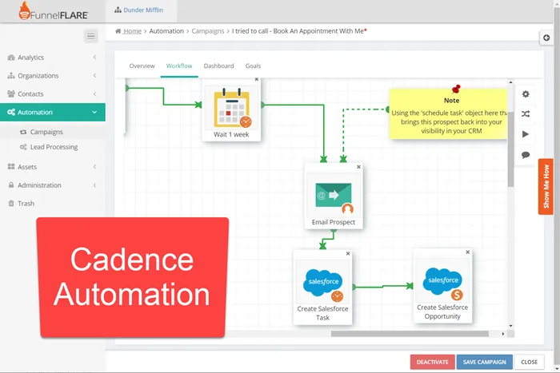Viewport: 560px width, 373px height.
Task: Remove the Create Salesforce Task node
Action: pos(348,253)
